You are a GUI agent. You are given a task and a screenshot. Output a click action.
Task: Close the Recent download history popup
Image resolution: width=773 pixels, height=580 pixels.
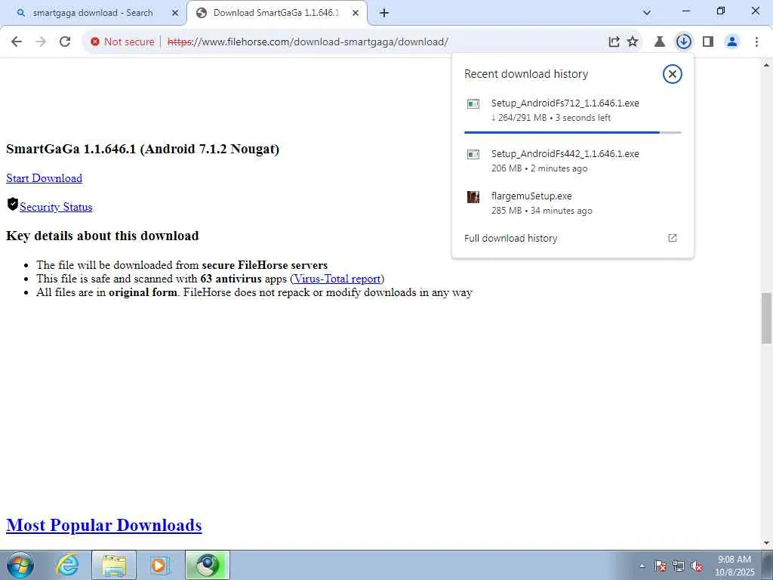(672, 74)
